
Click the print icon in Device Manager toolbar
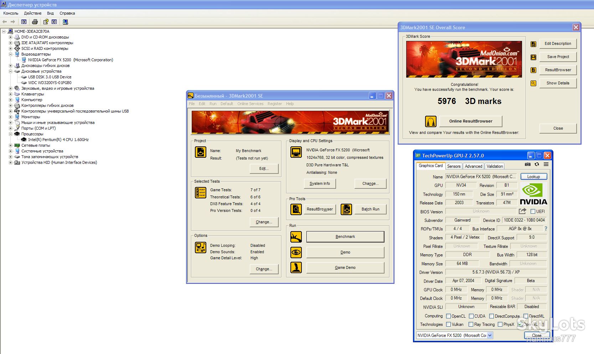coord(35,22)
